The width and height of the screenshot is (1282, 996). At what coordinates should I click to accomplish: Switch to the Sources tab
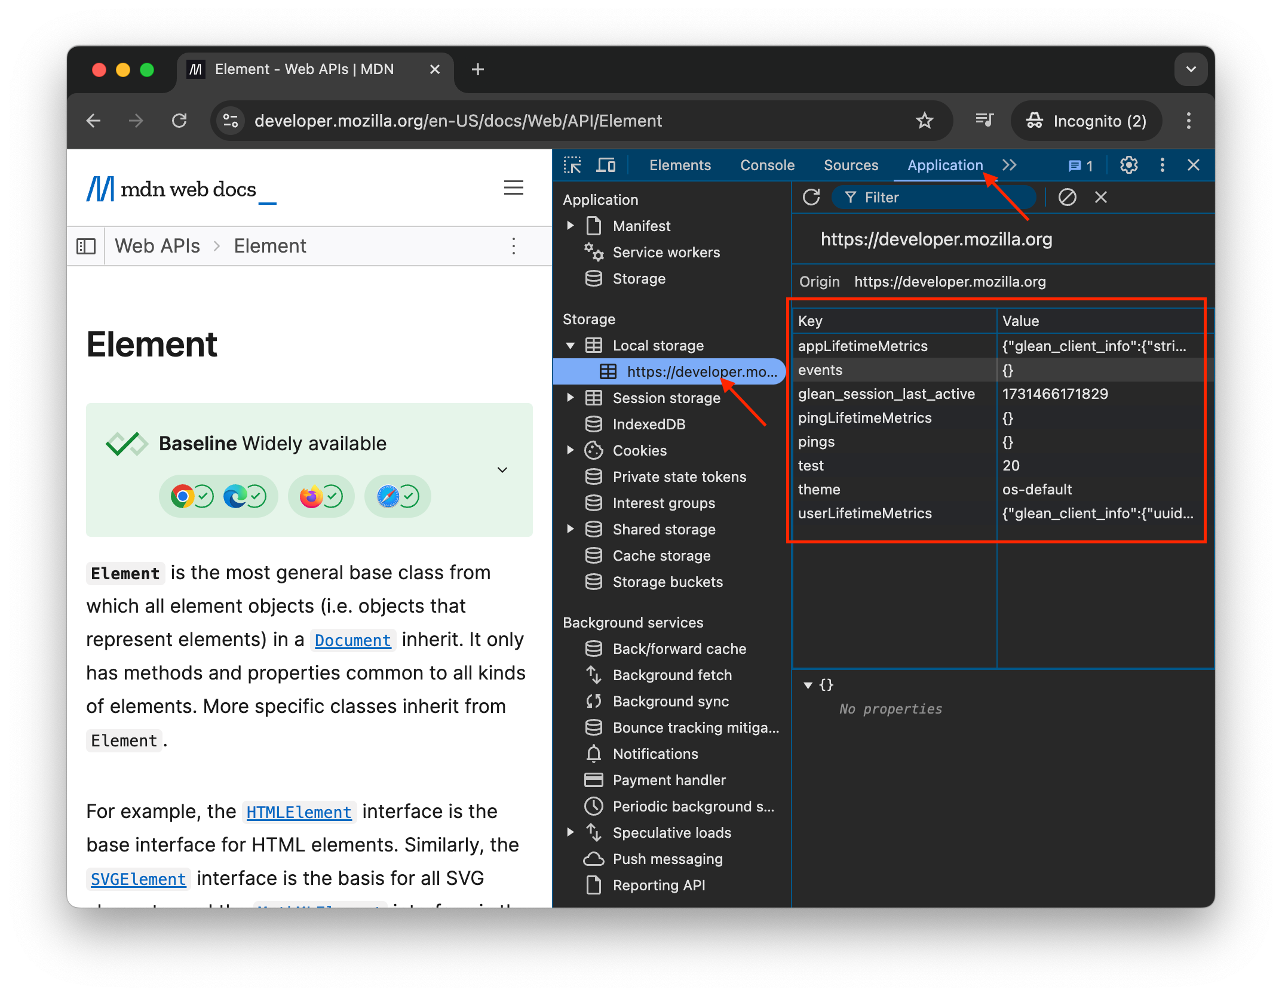[851, 165]
